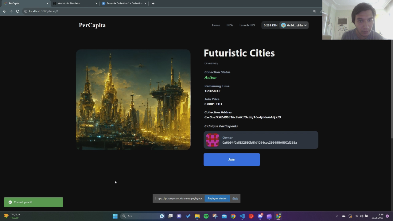Image resolution: width=393 pixels, height=221 pixels.
Task: Join the Futuristic Cities giveaway
Action: 232,160
